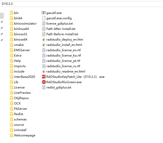The image size is (163, 143).
Task: Click the radstudio_license_ko.rtf document icon
Action: click(44, 56)
